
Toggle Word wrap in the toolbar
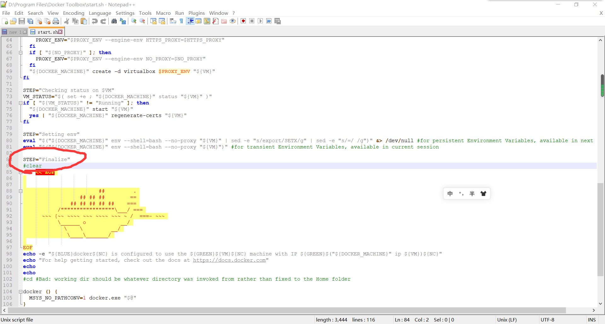click(x=173, y=21)
